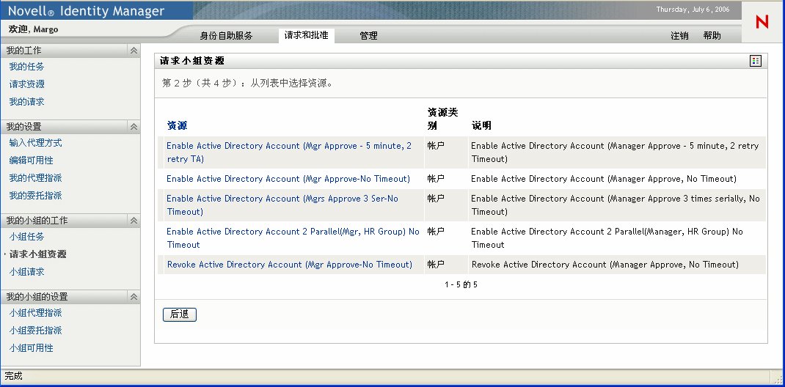Screen dimensions: 785x387
Task: Click description Manager Approve 3 times serially
Action: [x=616, y=205]
